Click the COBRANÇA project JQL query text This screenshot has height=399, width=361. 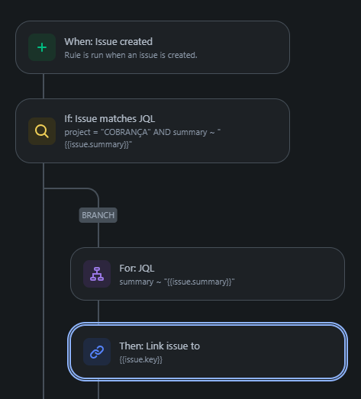[x=143, y=138]
